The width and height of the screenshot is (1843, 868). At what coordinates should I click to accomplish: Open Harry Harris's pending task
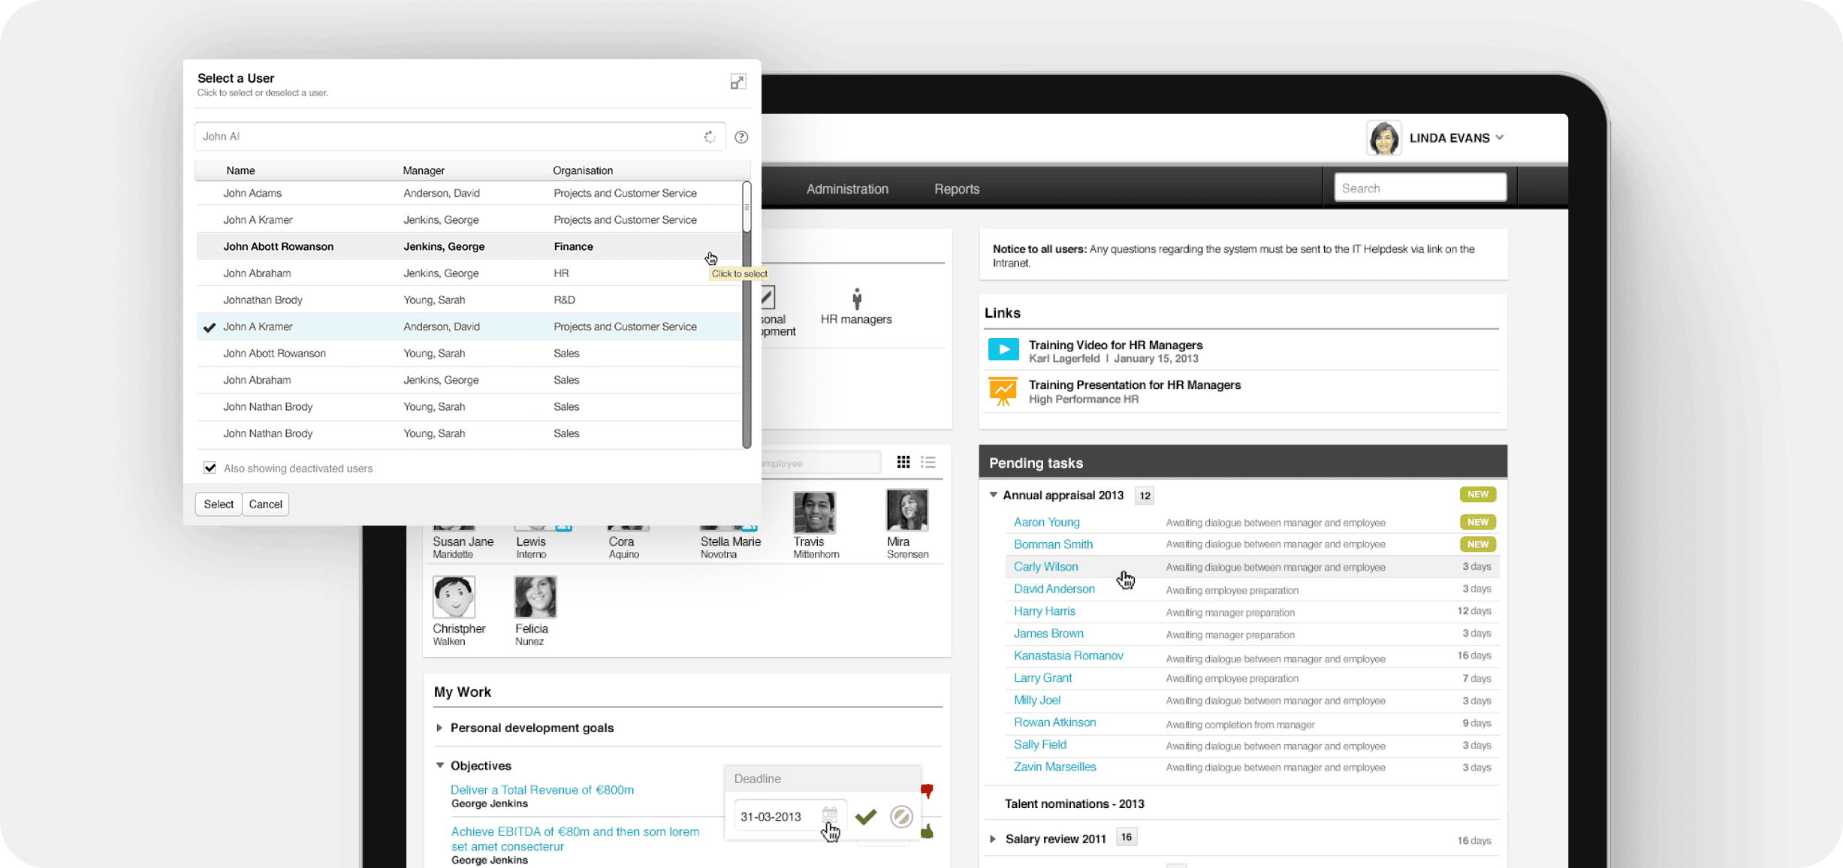tap(1045, 611)
